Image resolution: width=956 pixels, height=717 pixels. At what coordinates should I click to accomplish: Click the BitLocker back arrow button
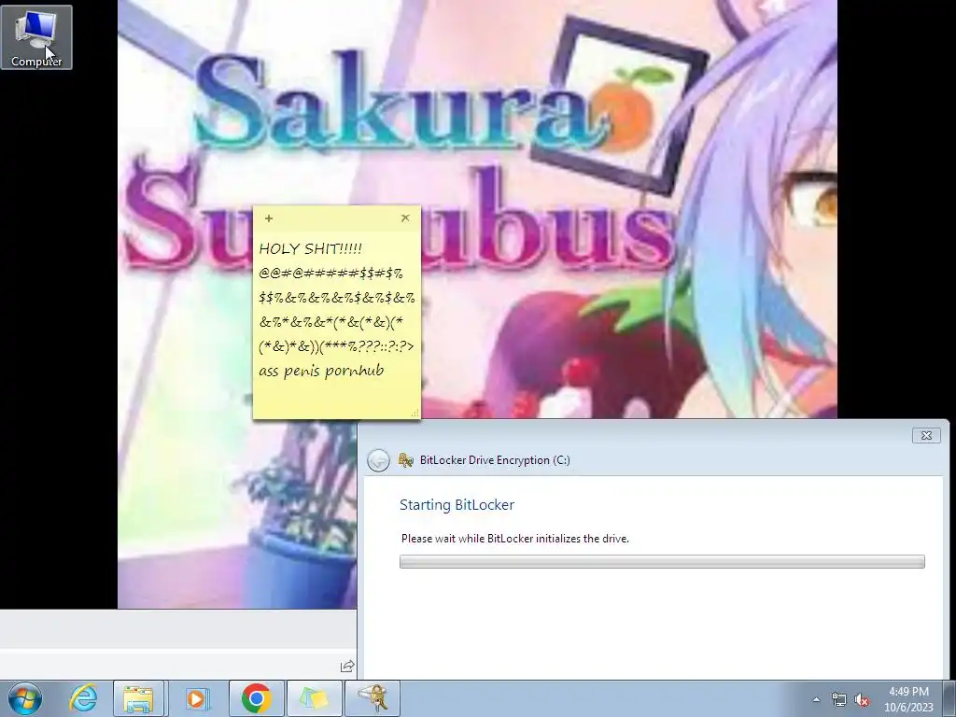[379, 460]
